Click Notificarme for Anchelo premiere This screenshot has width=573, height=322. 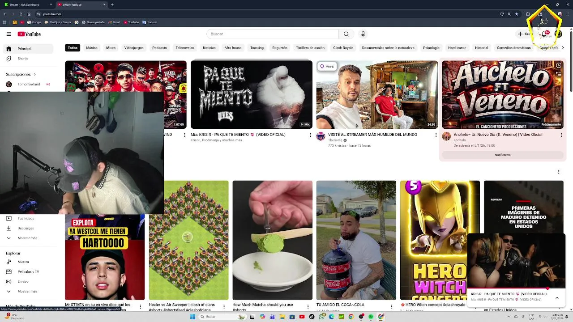click(x=503, y=155)
